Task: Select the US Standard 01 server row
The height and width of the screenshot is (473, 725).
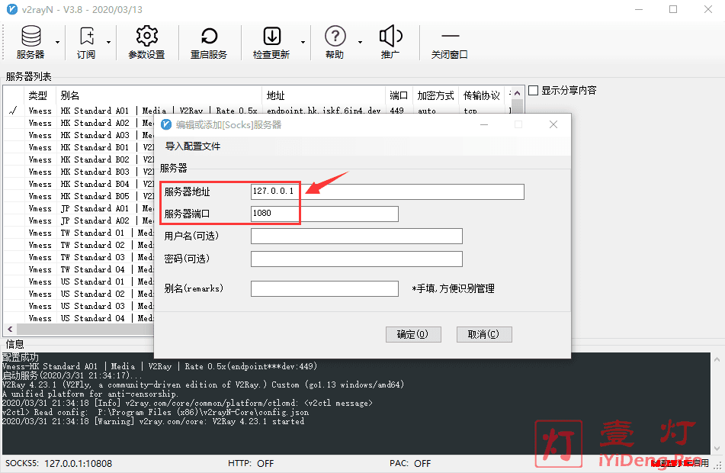Action: 79,282
